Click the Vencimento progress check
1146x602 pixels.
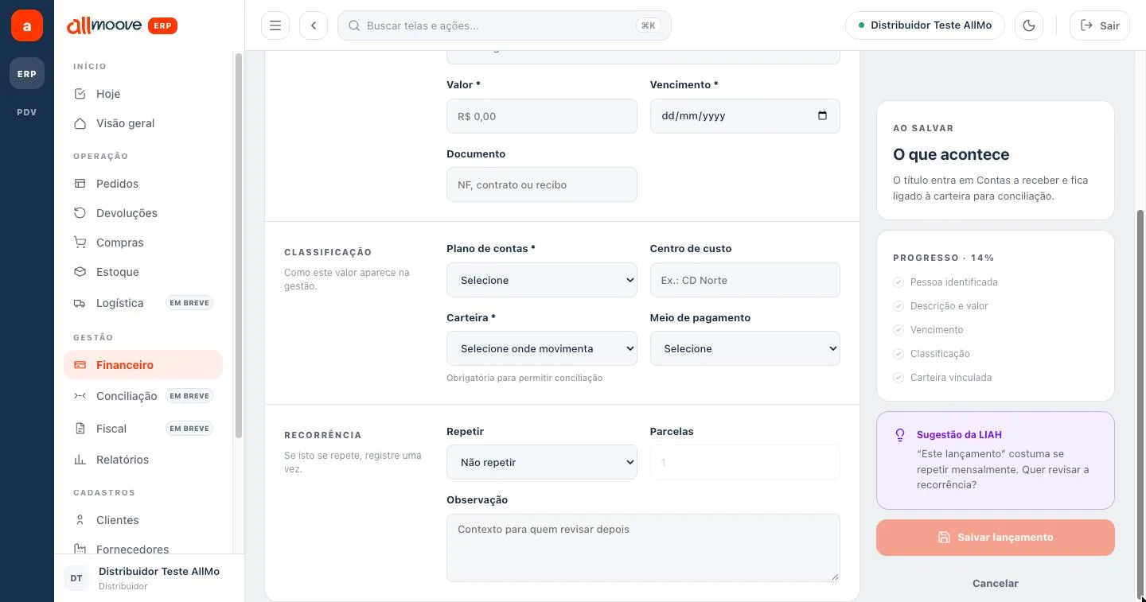click(x=898, y=330)
